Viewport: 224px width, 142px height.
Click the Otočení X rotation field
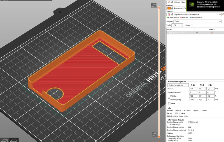click(x=193, y=92)
